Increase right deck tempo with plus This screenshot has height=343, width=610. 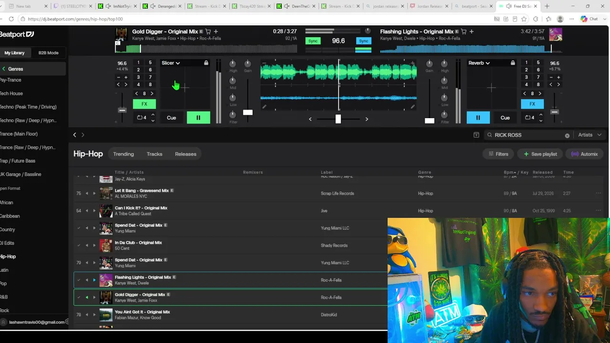click(559, 77)
